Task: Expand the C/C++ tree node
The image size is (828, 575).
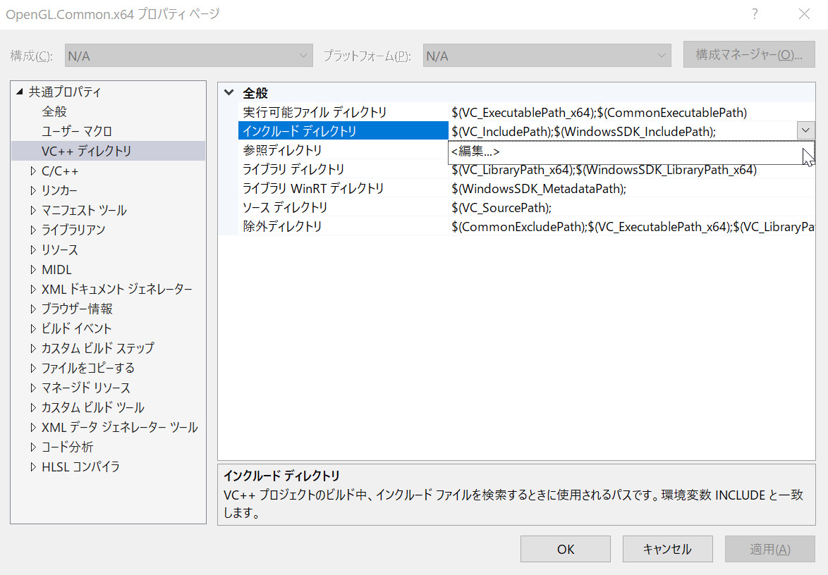Action: click(33, 171)
